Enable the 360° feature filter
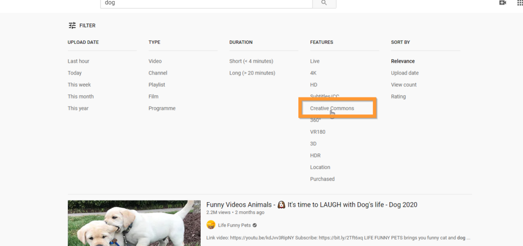Image resolution: width=523 pixels, height=246 pixels. coord(315,120)
